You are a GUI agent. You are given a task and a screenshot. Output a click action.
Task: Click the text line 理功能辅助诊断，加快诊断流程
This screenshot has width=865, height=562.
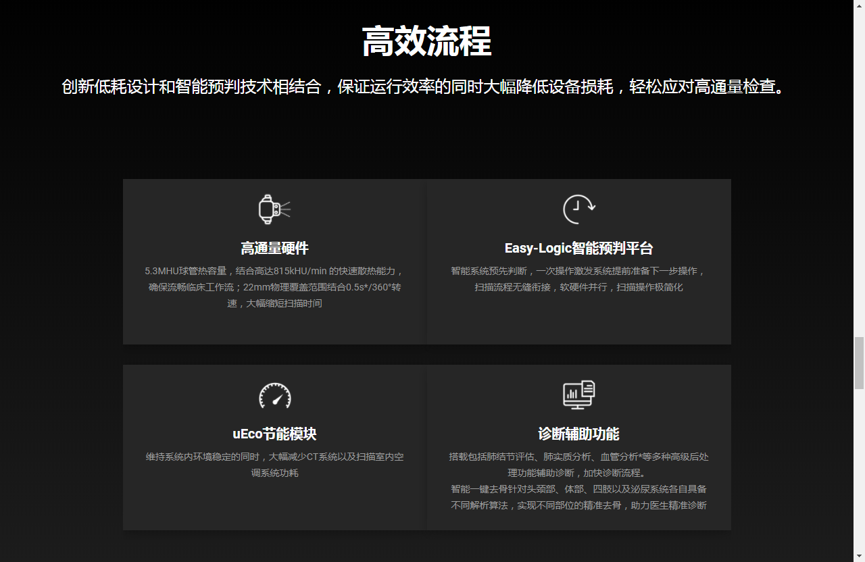pyautogui.click(x=578, y=473)
